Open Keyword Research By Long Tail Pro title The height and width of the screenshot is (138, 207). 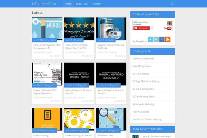(111, 47)
